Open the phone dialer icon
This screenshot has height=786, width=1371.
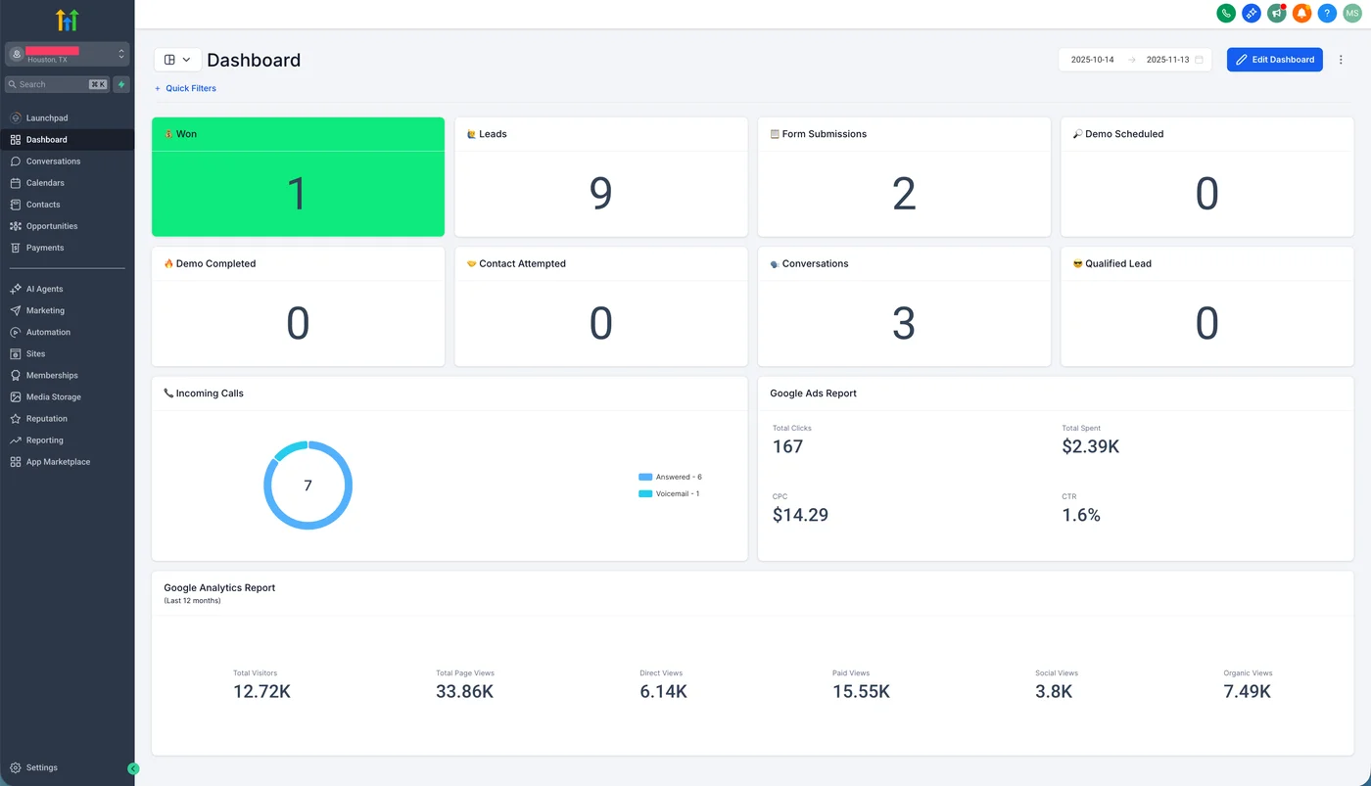[1225, 13]
